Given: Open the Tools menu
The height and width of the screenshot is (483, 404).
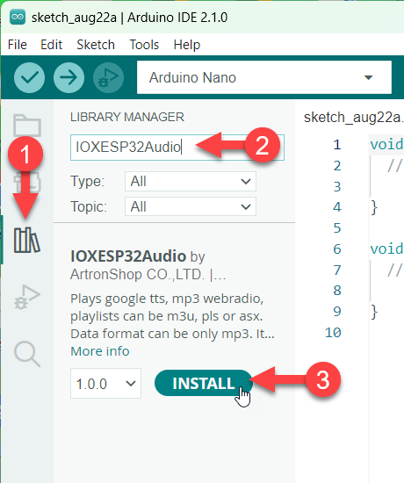Looking at the screenshot, I should click(x=144, y=45).
